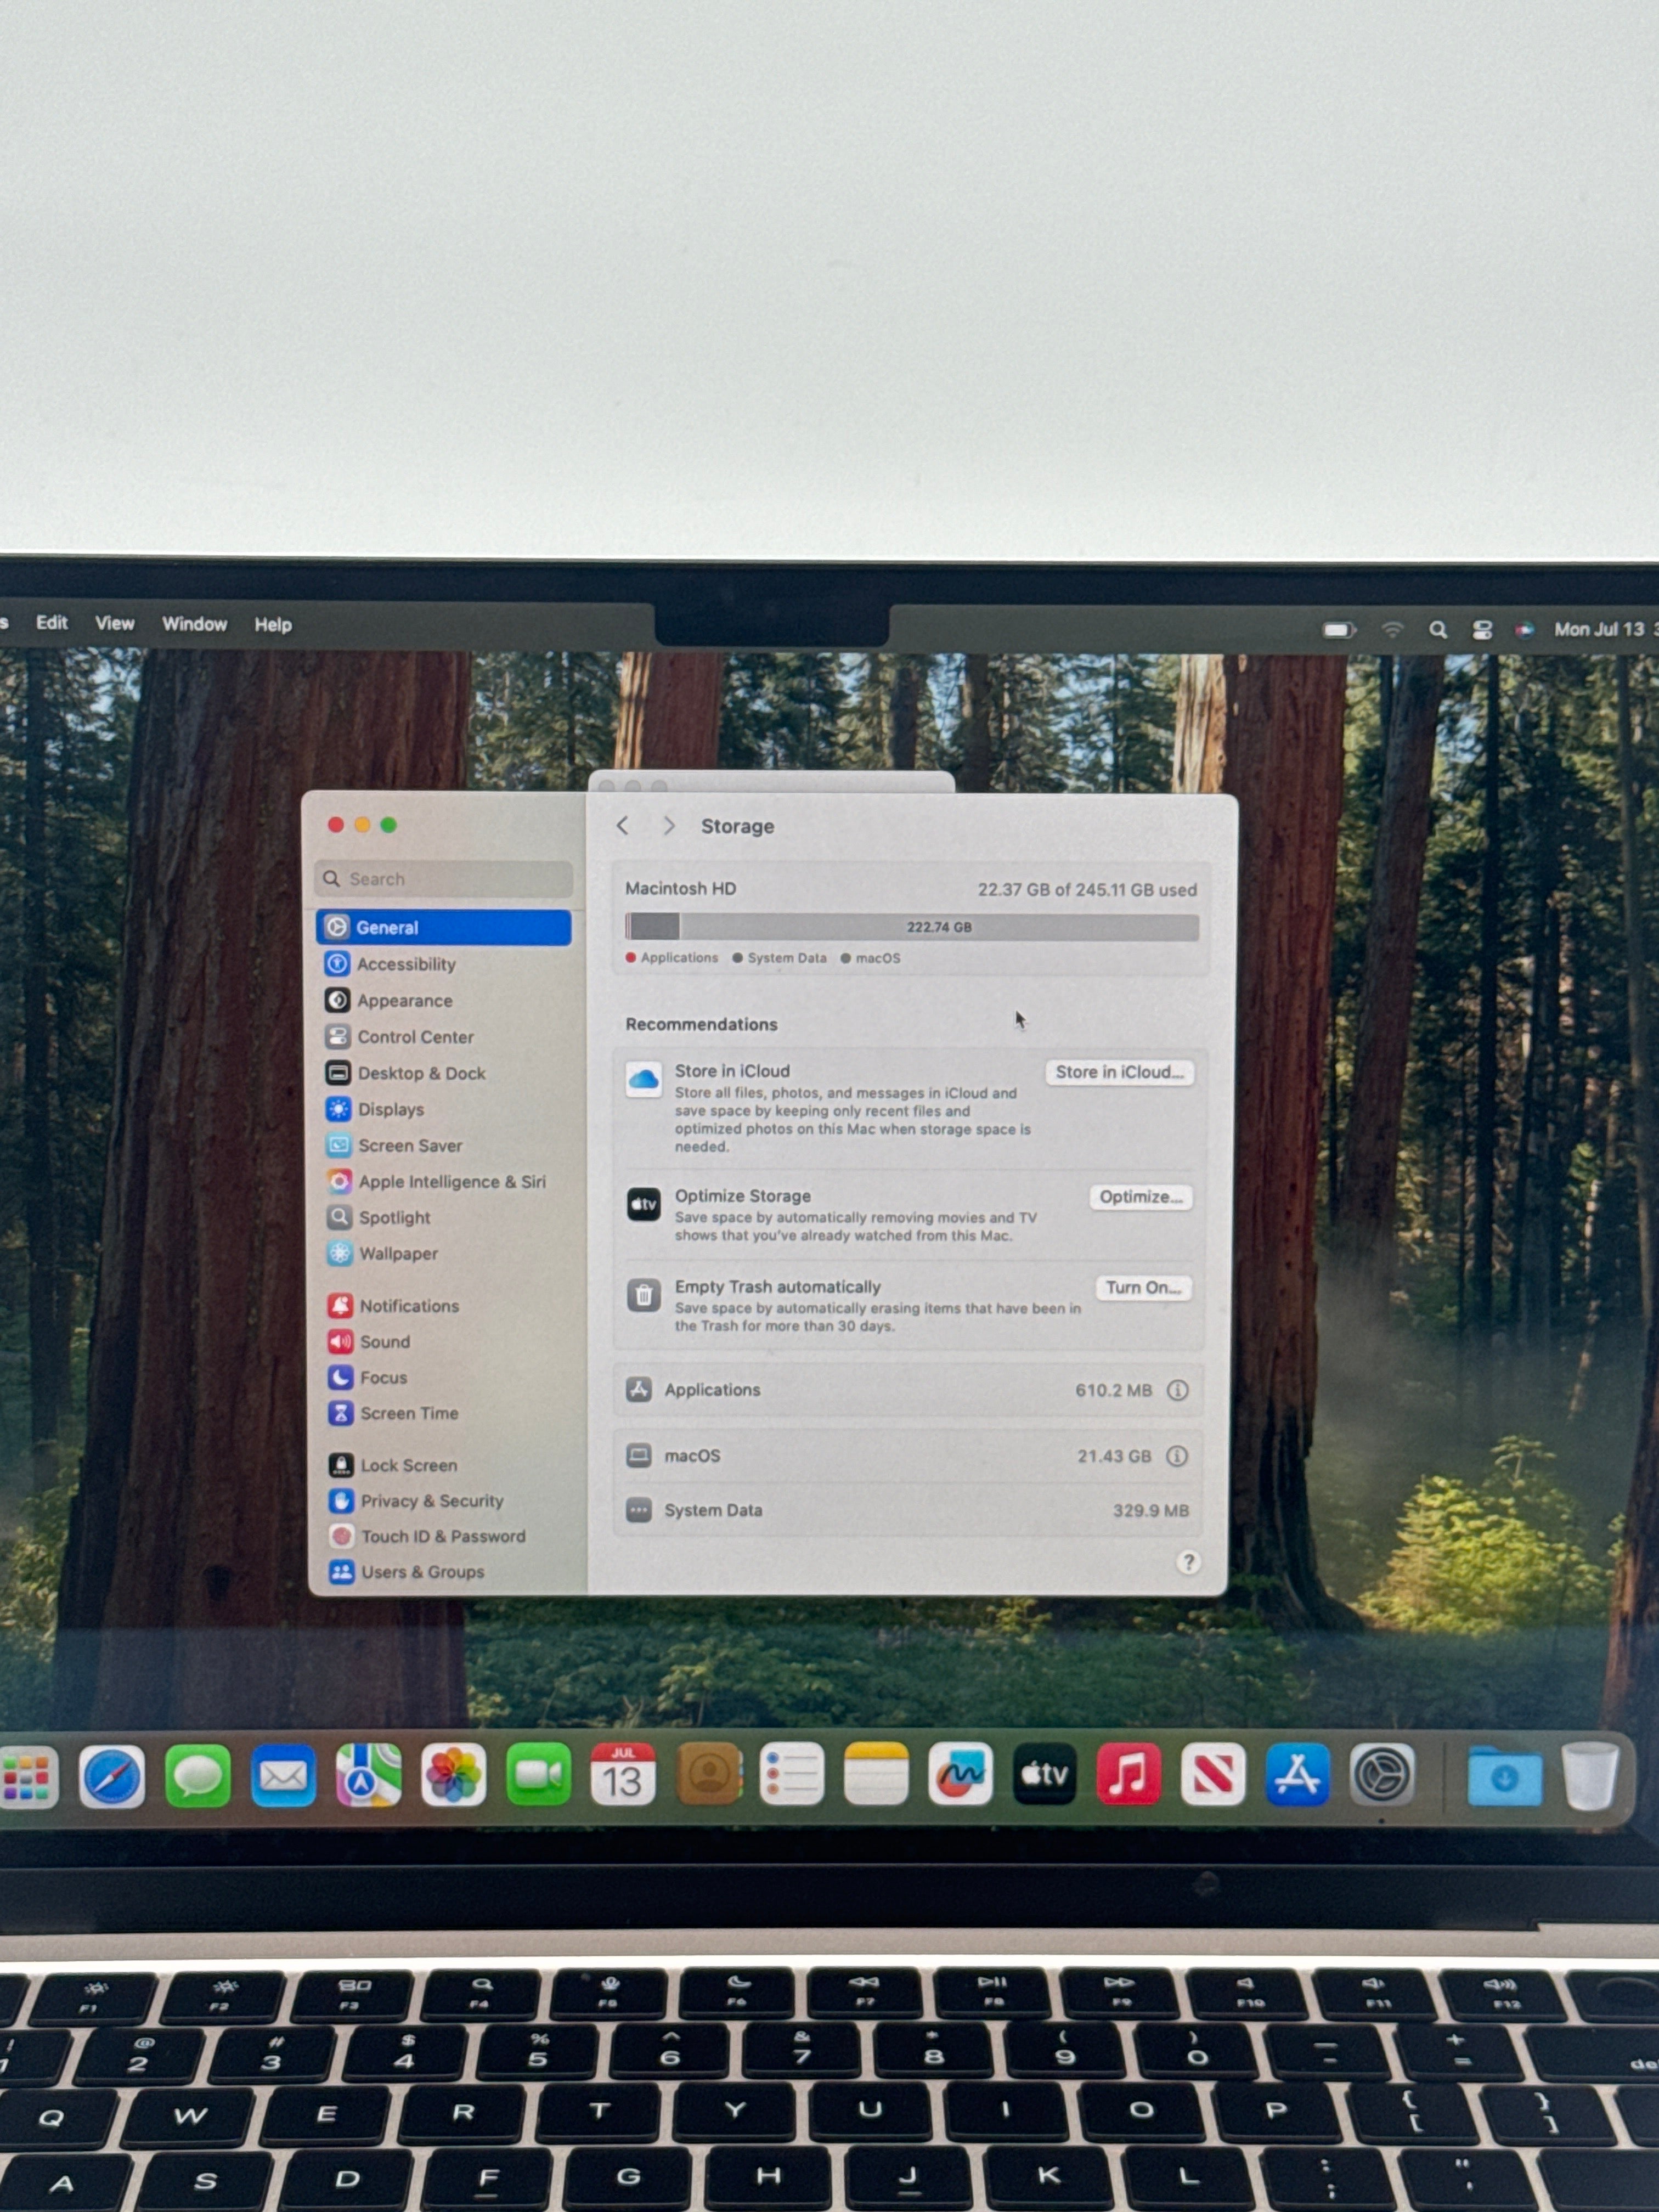Viewport: 1659px width, 2212px height.
Task: Go back using the left chevron
Action: click(x=623, y=825)
